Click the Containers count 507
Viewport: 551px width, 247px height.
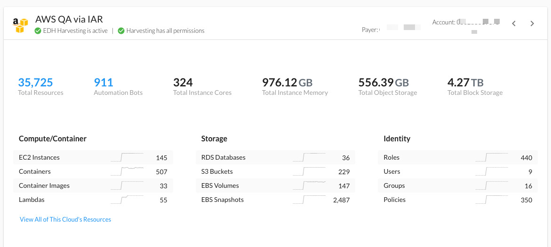pyautogui.click(x=162, y=172)
